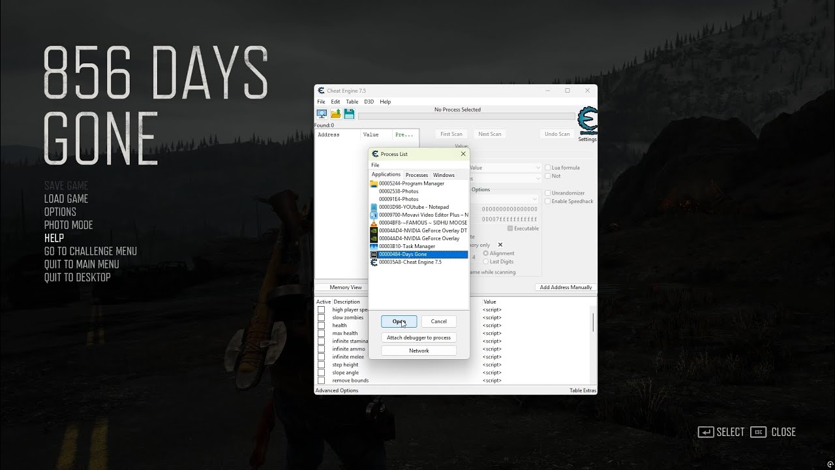
Task: Click Add Address Manually
Action: 566,287
